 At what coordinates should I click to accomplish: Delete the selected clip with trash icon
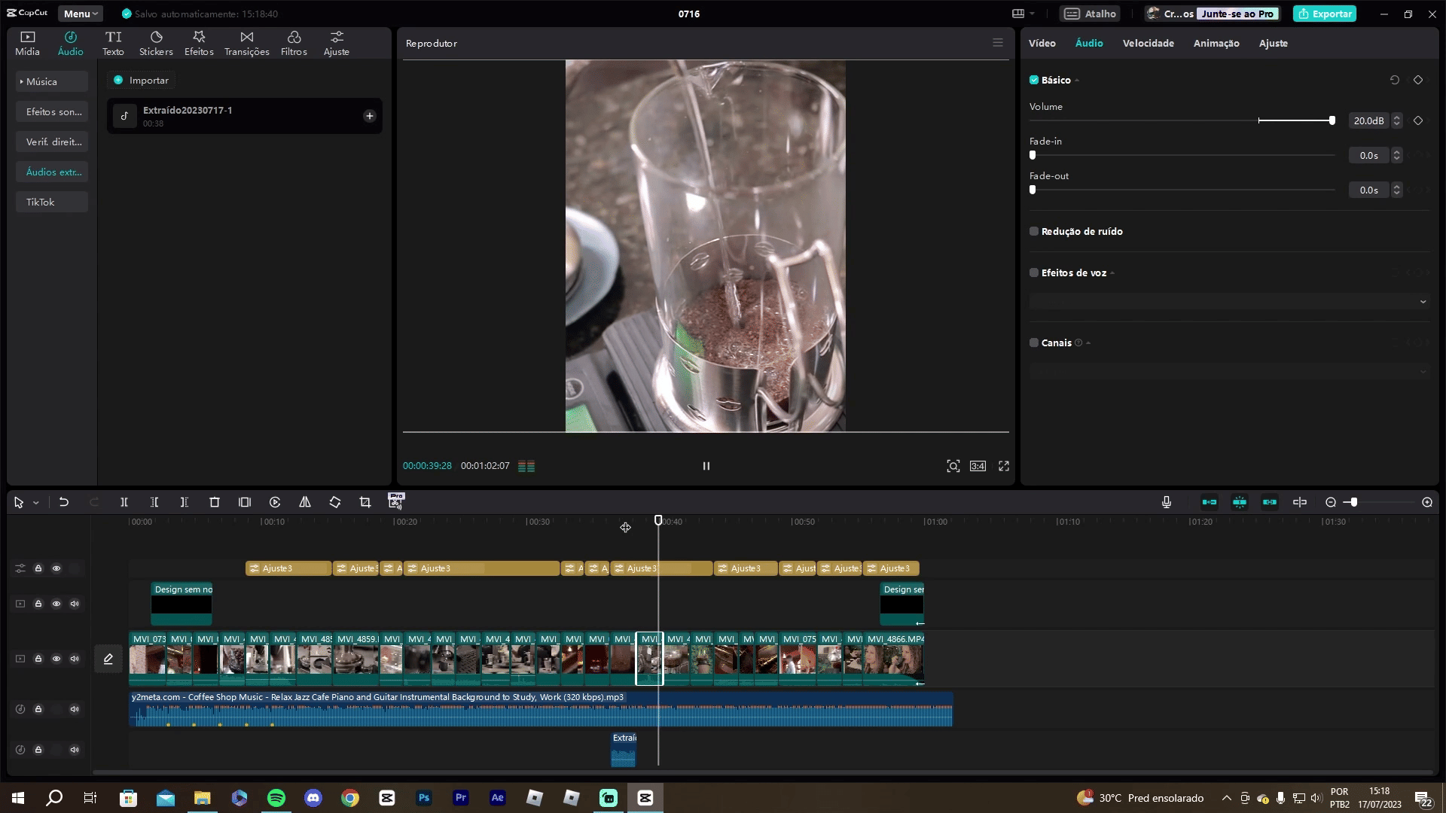(215, 502)
